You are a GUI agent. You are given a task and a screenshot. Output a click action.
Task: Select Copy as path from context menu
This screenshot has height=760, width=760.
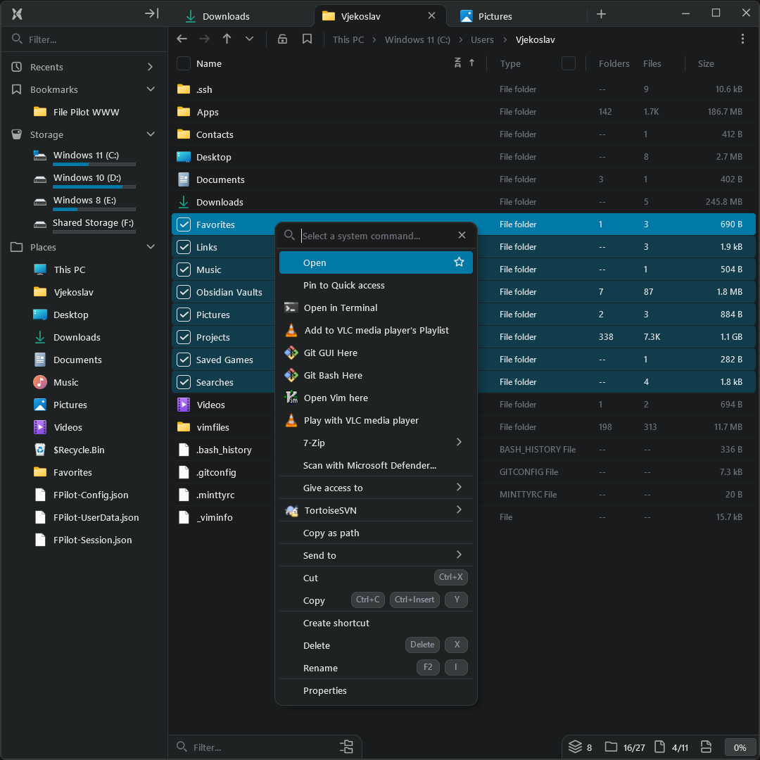coord(331,533)
